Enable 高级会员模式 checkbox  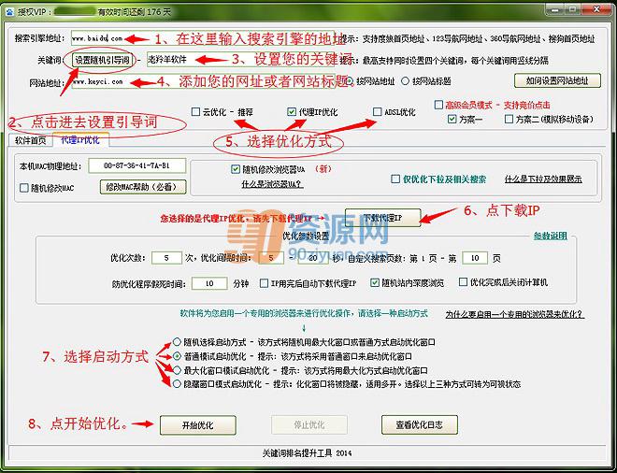pyautogui.click(x=438, y=105)
